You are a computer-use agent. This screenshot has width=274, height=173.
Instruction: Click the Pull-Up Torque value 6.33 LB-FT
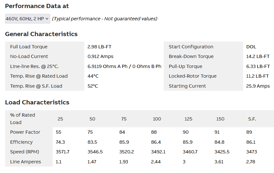click(x=258, y=66)
